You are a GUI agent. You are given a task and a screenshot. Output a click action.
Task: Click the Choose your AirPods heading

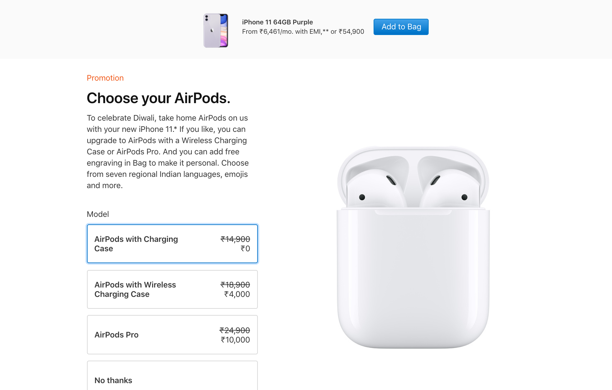click(x=158, y=98)
